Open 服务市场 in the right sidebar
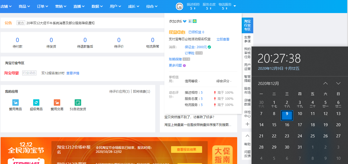Image resolution: width=348 pixels, height=164 pixels. click(247, 90)
